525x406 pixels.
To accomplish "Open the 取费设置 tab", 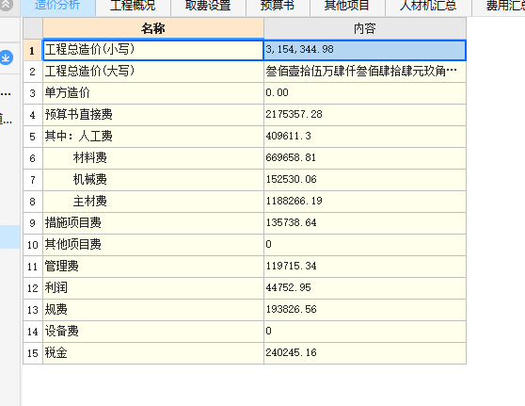I will click(208, 8).
